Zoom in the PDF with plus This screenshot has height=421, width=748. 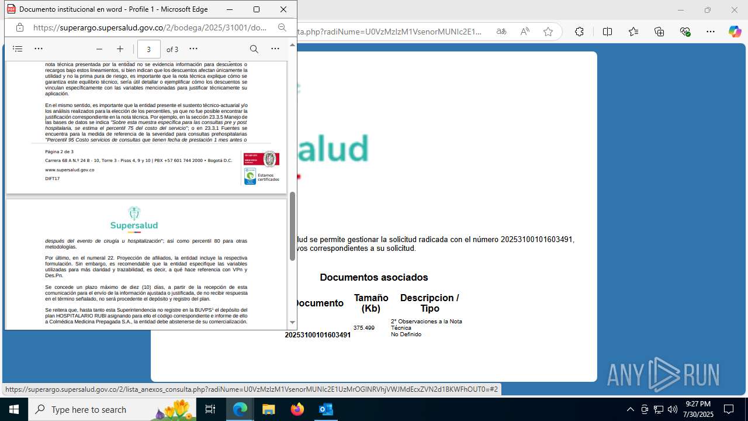point(120,49)
